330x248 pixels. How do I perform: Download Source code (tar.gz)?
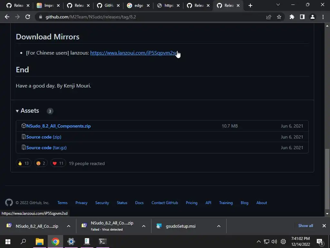pyautogui.click(x=46, y=148)
